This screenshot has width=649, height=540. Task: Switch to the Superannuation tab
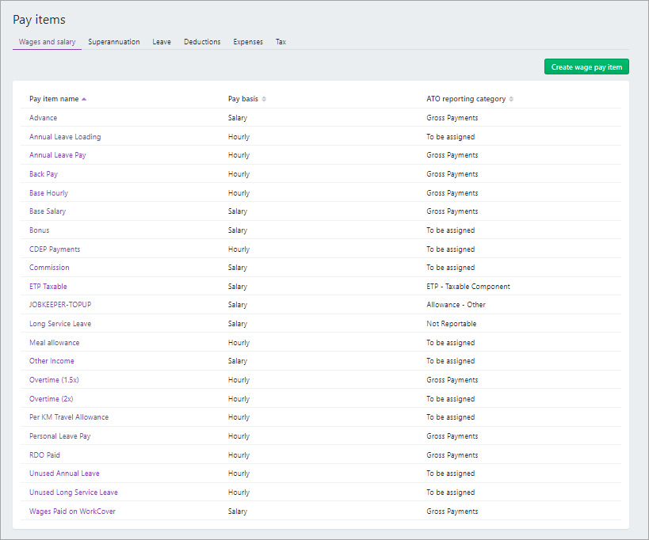point(114,42)
